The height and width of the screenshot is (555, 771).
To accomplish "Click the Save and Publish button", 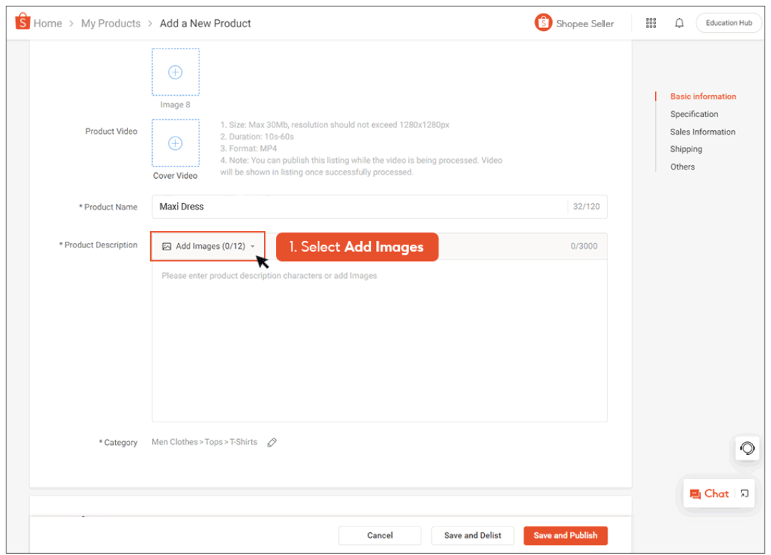I will point(565,535).
